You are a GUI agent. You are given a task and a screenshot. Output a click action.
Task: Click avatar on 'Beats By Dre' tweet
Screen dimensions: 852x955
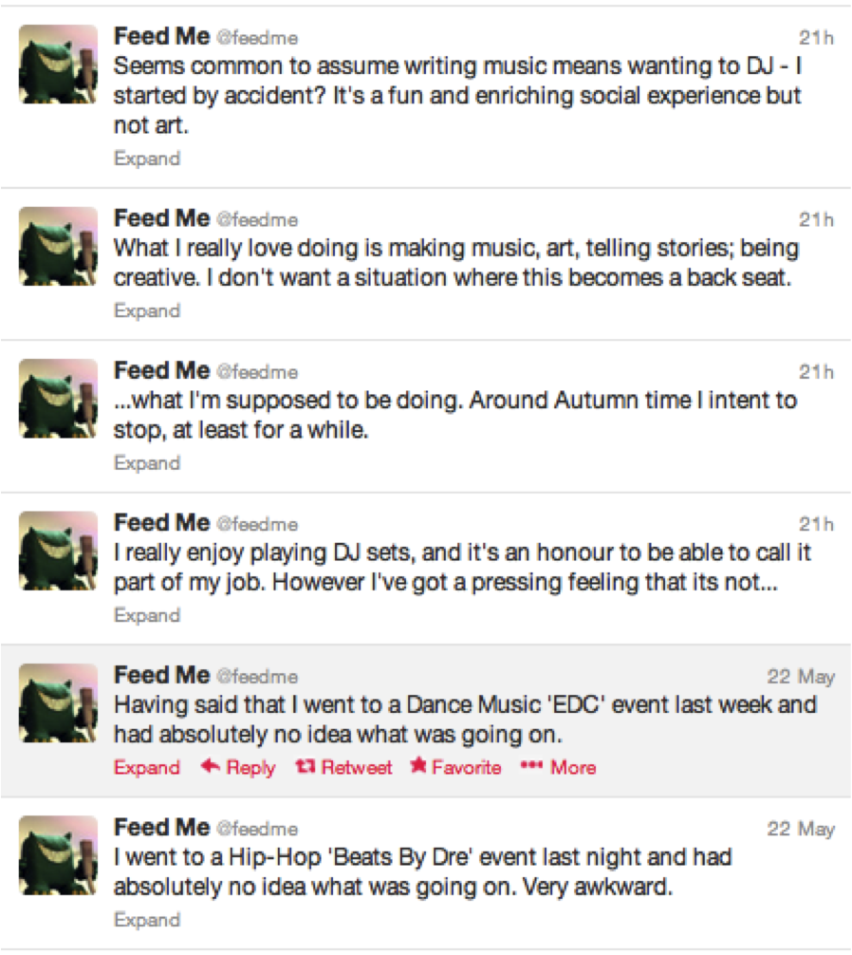tap(59, 855)
